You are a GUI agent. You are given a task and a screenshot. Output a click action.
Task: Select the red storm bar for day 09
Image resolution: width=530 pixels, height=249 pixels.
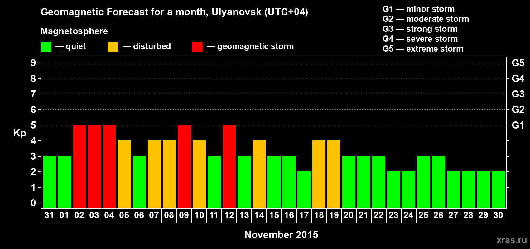(184, 166)
